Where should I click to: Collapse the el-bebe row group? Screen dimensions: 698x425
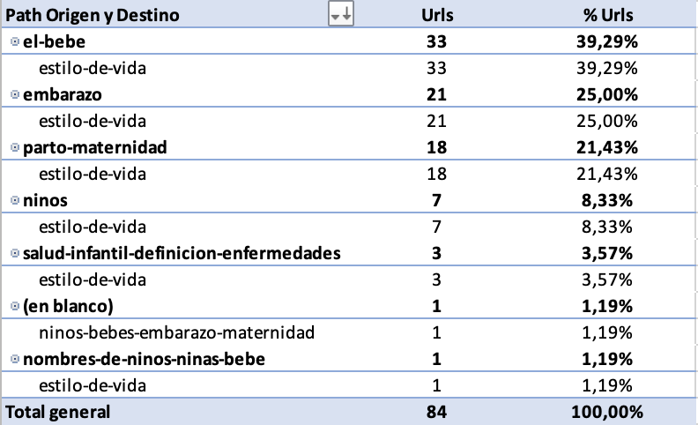pyautogui.click(x=14, y=41)
